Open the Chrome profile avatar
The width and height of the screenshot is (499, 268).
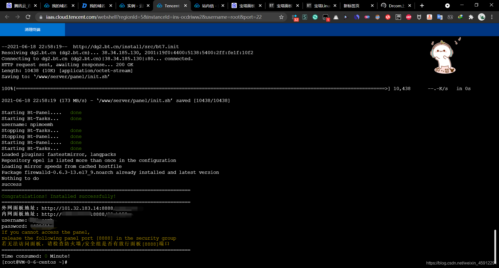(x=482, y=17)
